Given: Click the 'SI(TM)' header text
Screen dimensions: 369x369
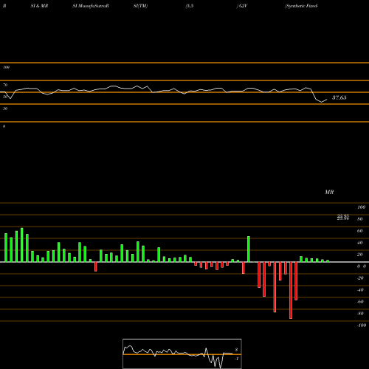Looking at the screenshot, I should point(140,6).
